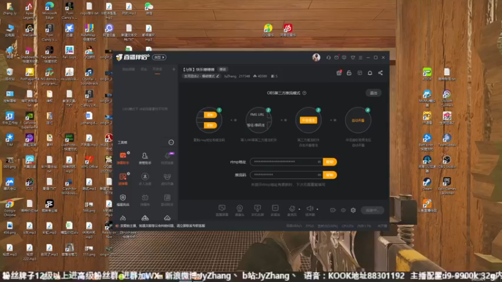Open the skin shirt icon in title bar
This screenshot has height=282, width=502.
353,58
